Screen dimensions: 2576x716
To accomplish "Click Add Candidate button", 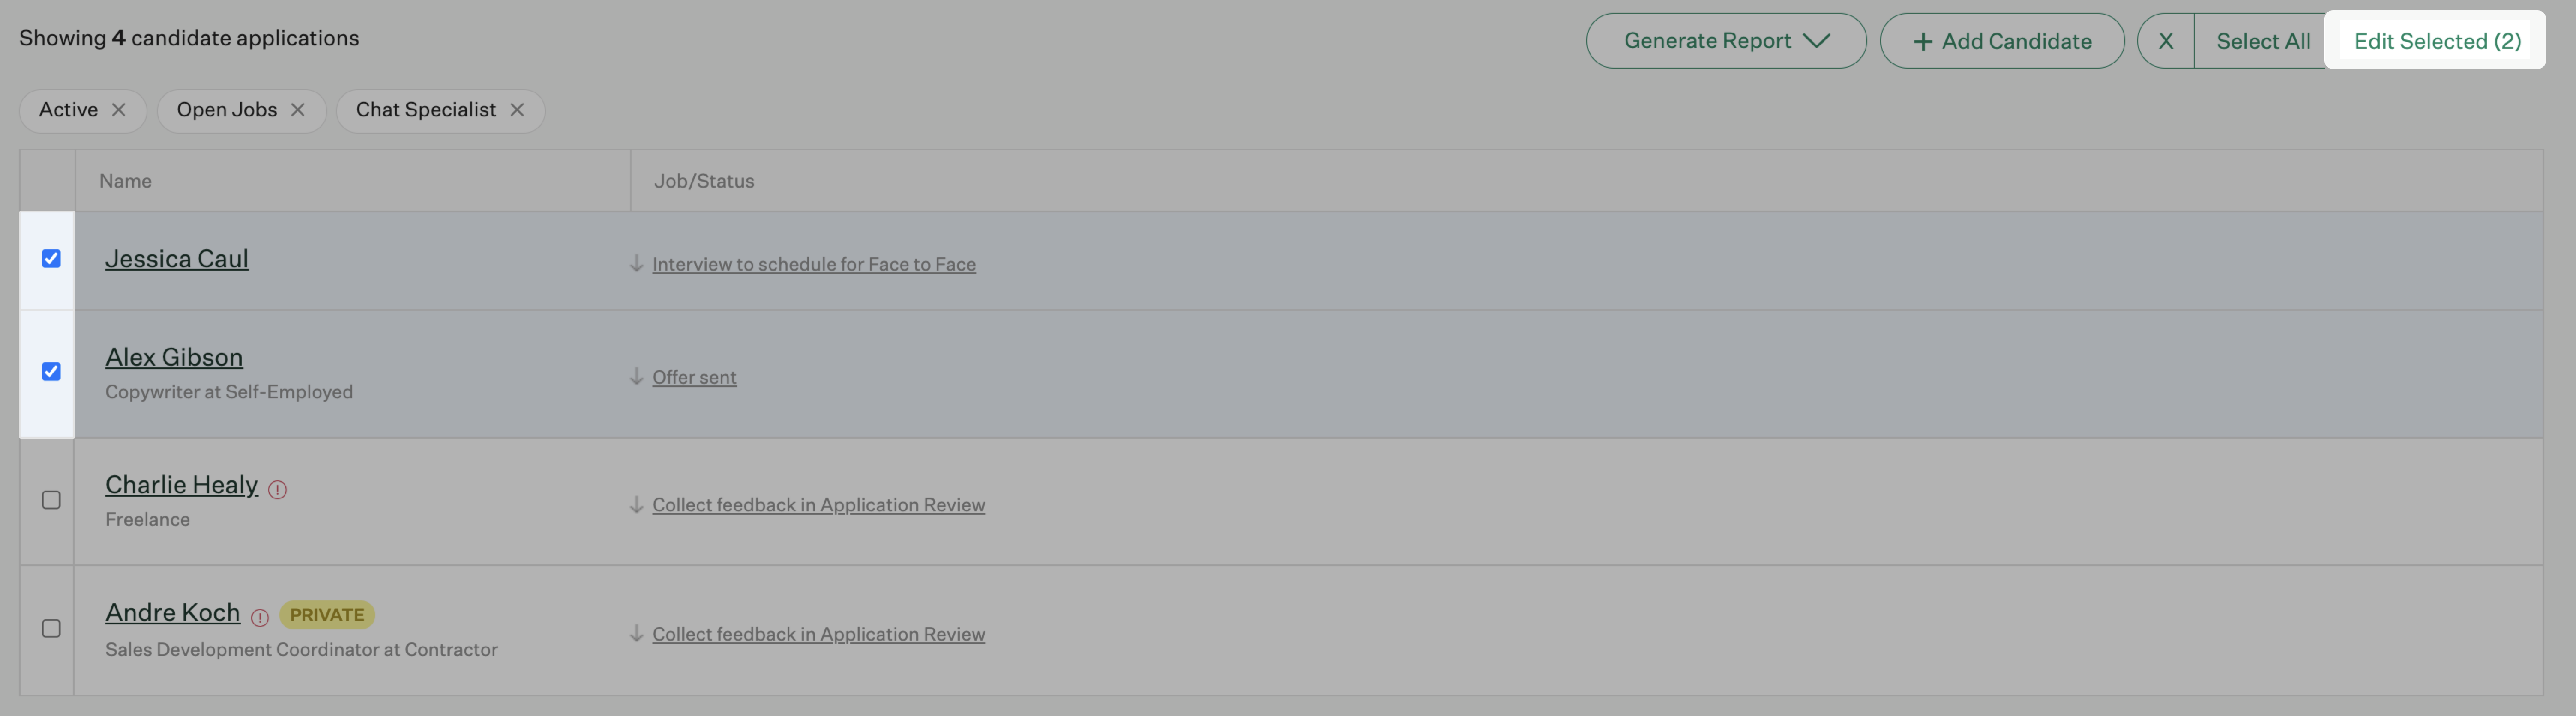I will click(x=2001, y=41).
